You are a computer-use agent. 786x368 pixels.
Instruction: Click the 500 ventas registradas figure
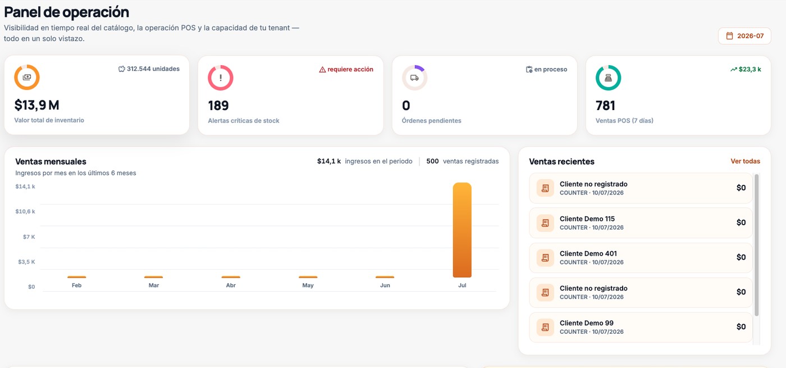pyautogui.click(x=463, y=161)
